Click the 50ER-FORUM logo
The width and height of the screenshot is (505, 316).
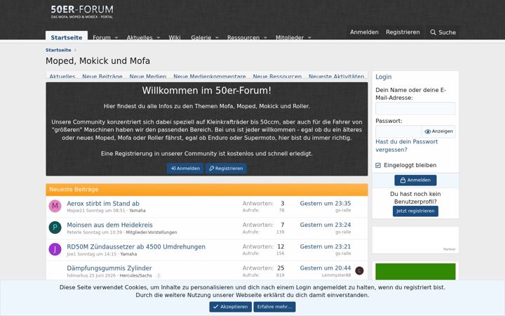click(82, 12)
